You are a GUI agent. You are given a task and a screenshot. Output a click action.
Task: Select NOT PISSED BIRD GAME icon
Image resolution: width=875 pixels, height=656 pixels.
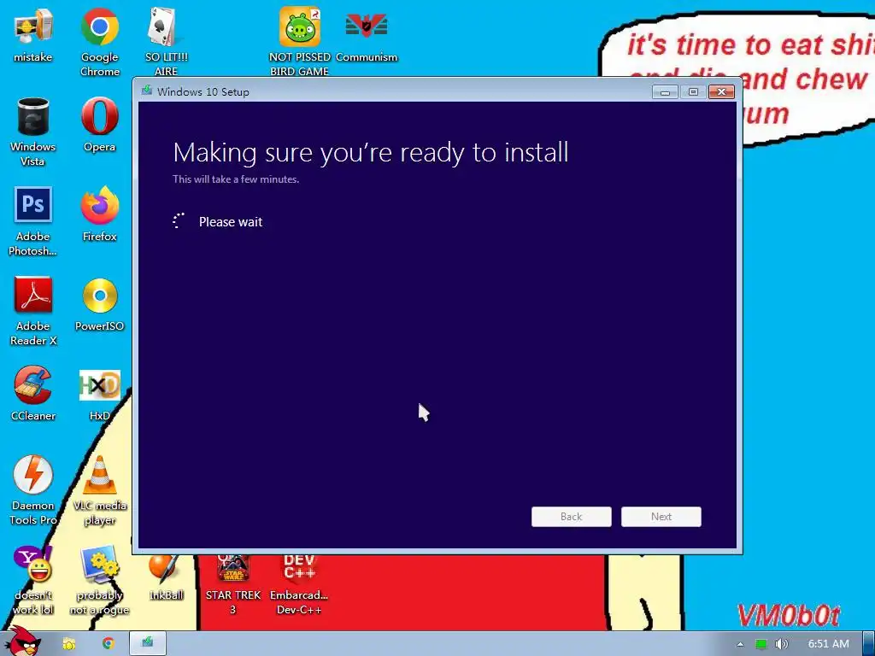coord(300,42)
